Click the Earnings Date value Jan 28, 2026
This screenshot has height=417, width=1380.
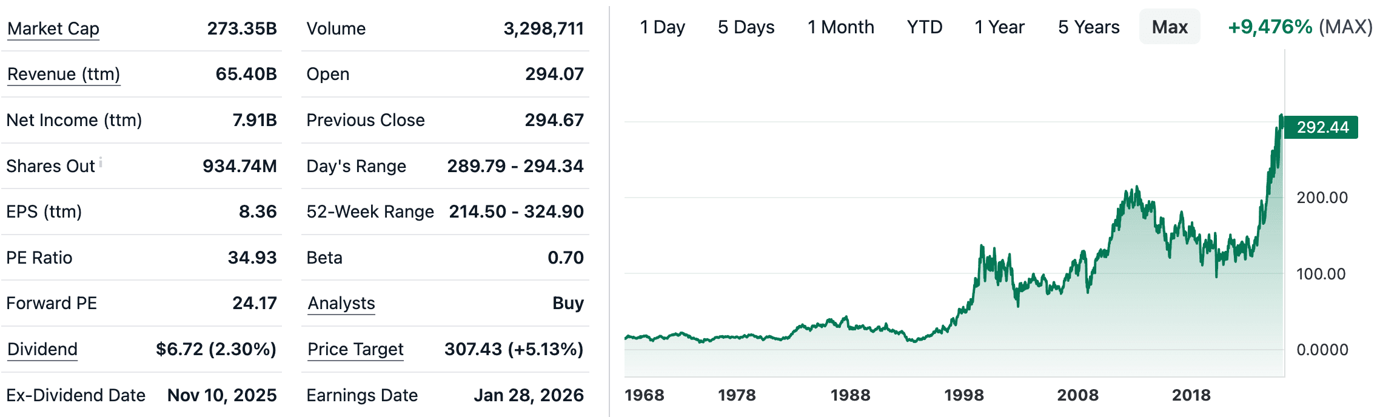(527, 395)
